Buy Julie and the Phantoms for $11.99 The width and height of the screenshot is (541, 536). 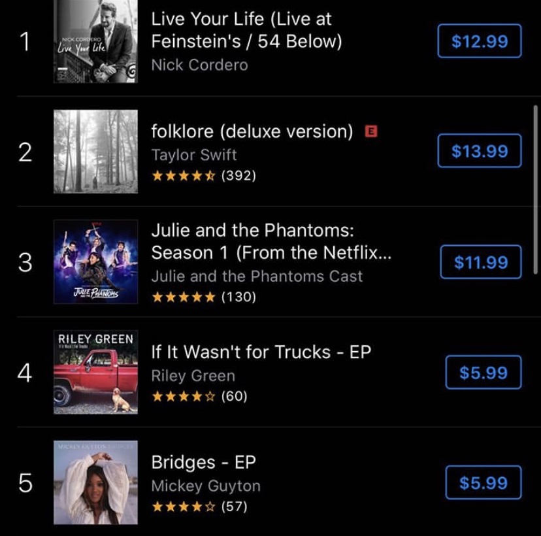pyautogui.click(x=481, y=262)
